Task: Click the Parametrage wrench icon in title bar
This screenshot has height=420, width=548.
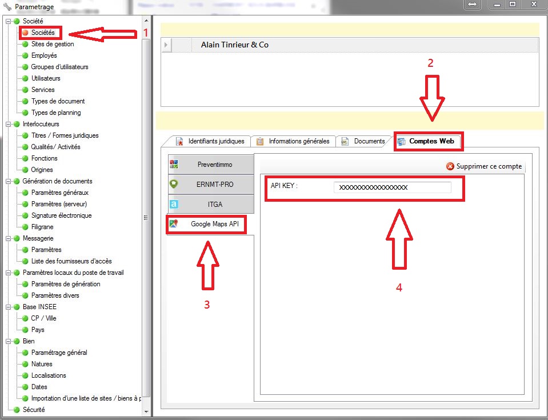Action: click(x=7, y=7)
